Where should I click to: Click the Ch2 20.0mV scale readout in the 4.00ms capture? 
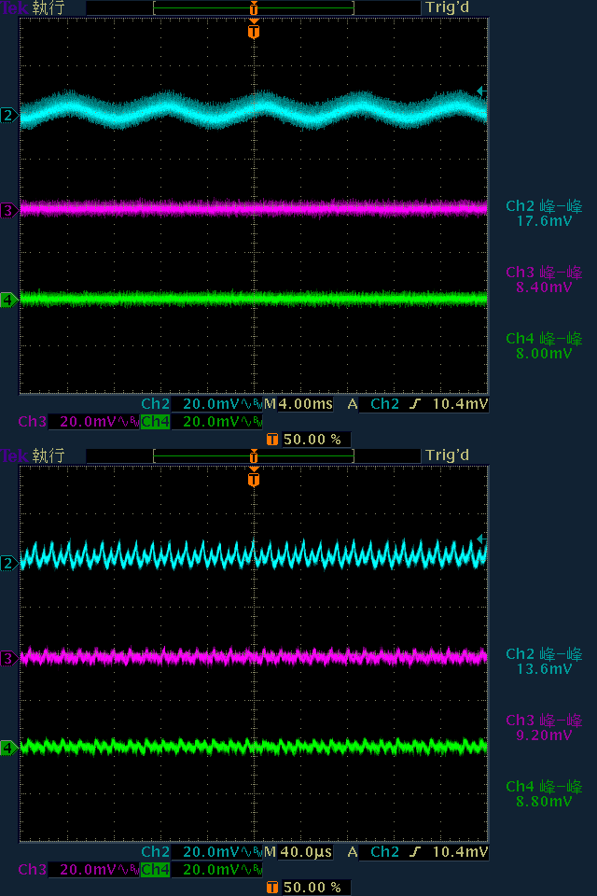click(202, 404)
